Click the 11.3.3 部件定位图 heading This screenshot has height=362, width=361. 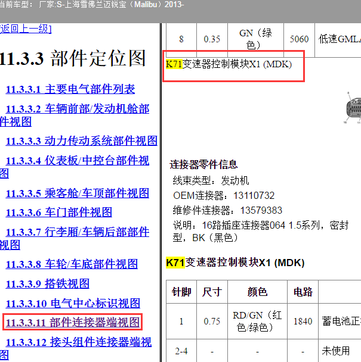click(72, 58)
